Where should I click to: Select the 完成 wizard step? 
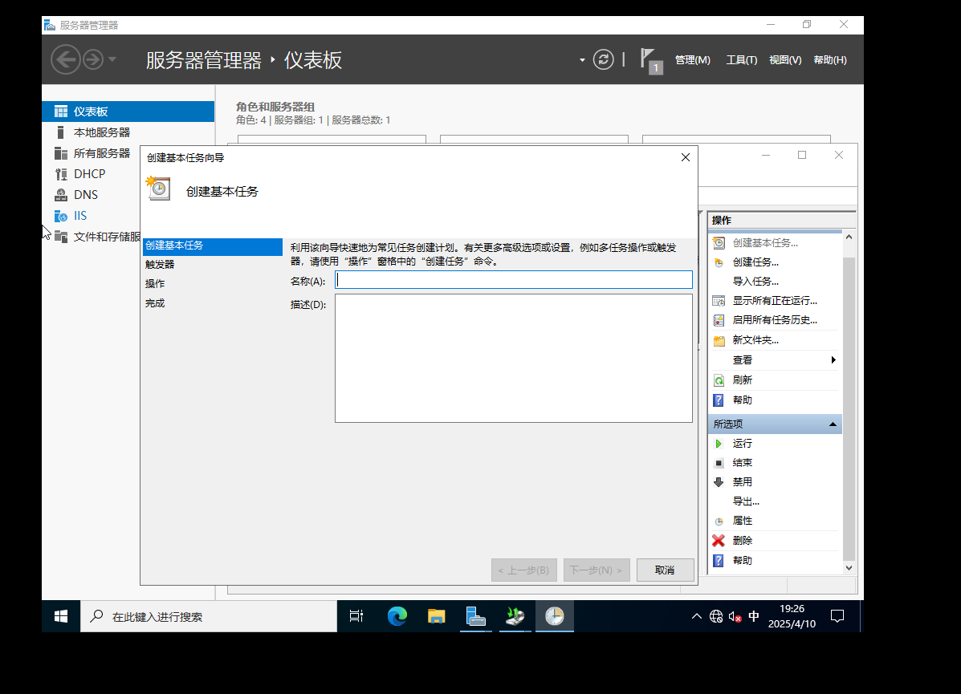click(x=155, y=304)
